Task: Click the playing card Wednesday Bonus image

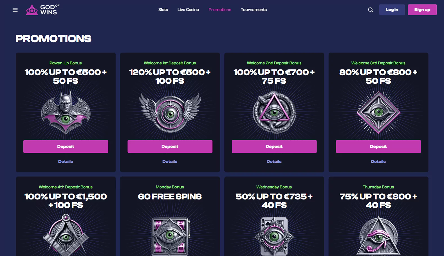Action: [274, 236]
